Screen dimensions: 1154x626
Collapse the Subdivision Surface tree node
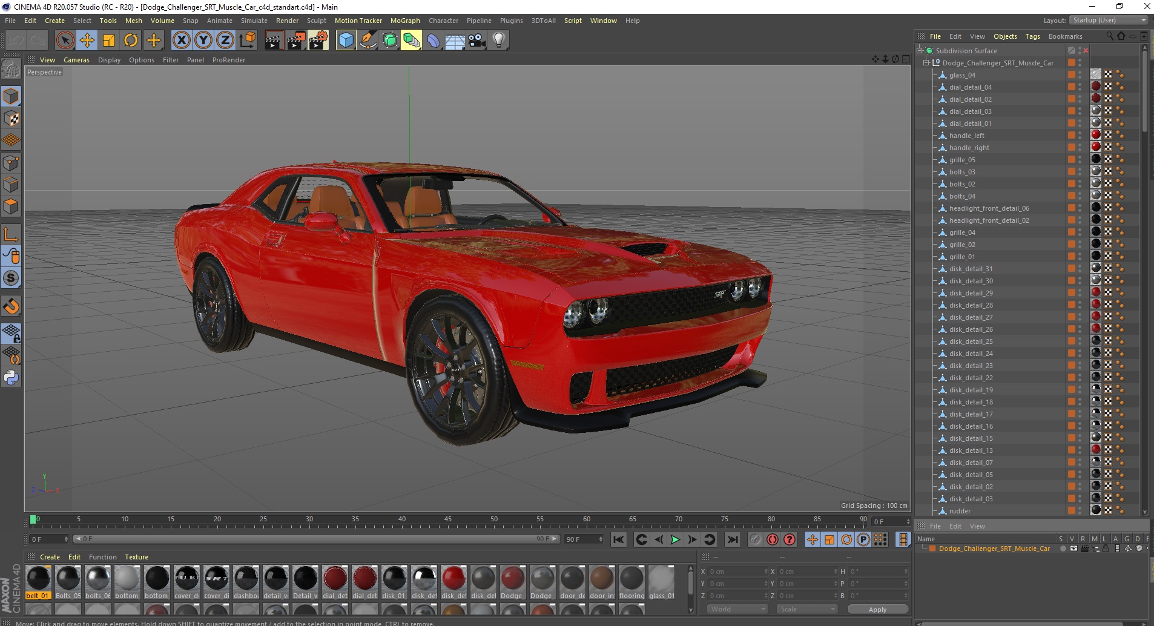pos(920,50)
